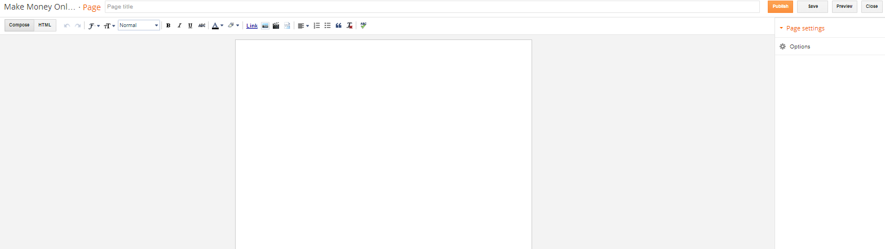
Task: Run the spell check tool
Action: pos(364,25)
